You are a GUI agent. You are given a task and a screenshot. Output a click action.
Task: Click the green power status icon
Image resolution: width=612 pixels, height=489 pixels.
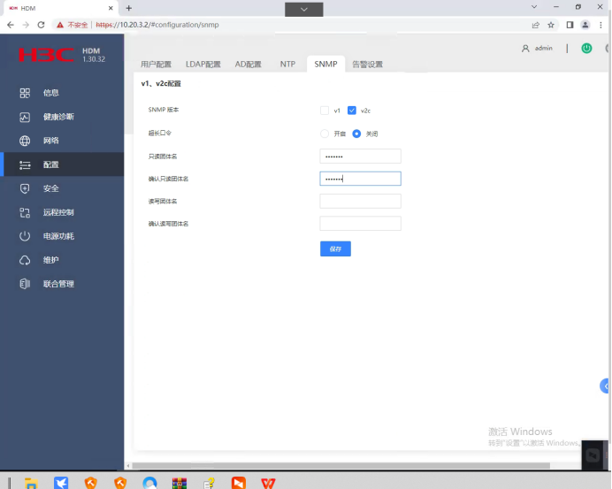coord(586,48)
